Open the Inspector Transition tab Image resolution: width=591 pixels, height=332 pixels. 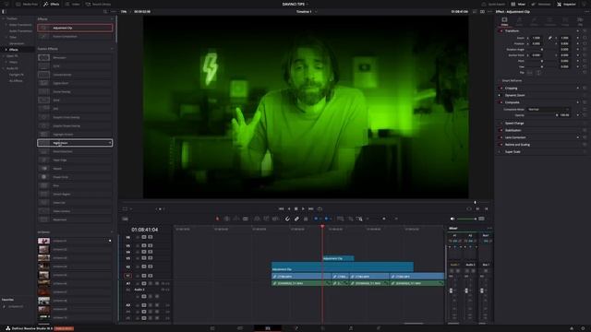coord(550,21)
